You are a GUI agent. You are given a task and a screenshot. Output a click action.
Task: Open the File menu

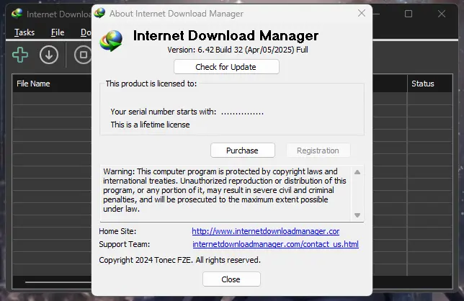tap(58, 32)
